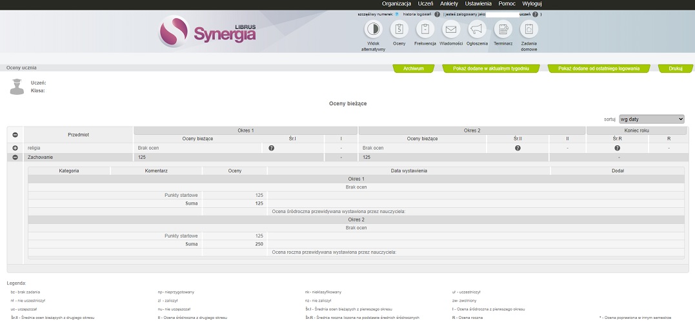Click Śr.I question mark in religia row

tap(271, 148)
